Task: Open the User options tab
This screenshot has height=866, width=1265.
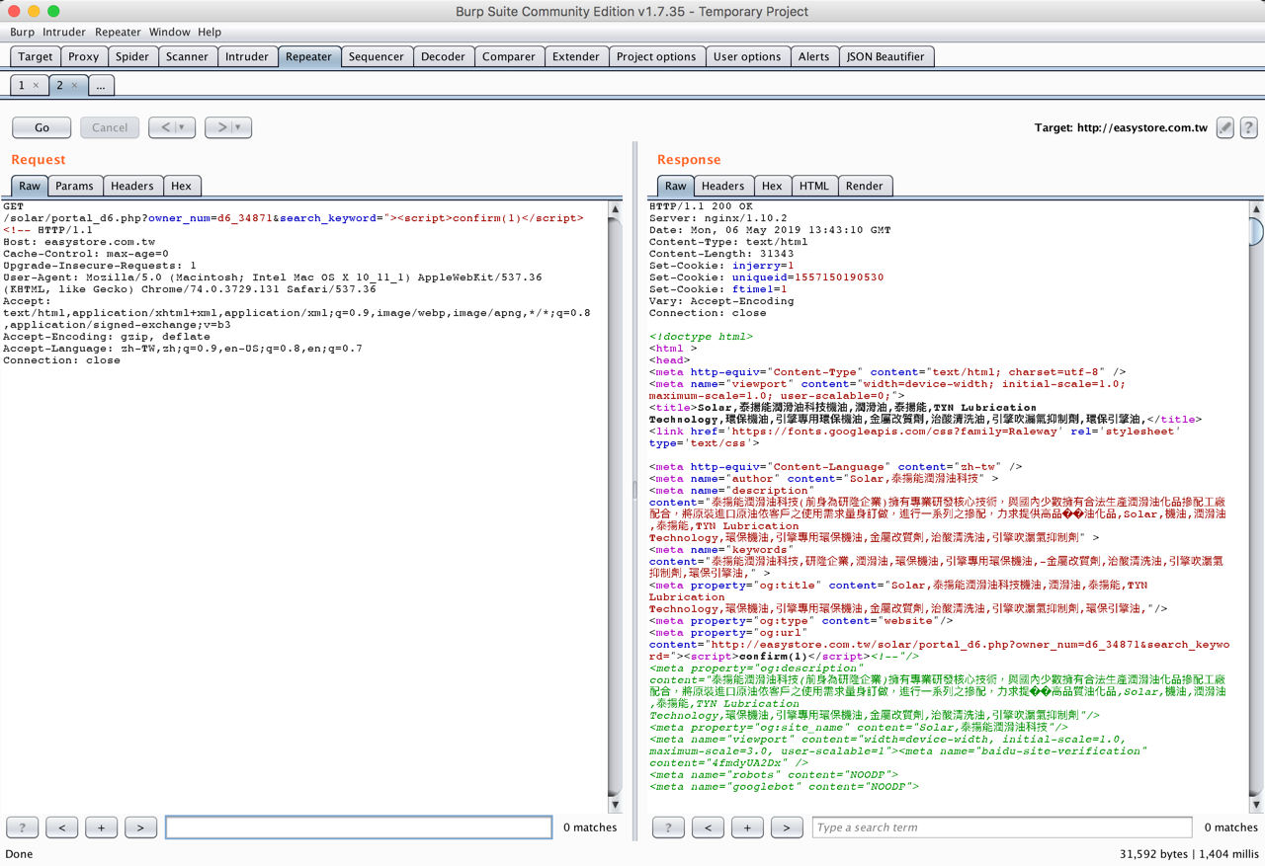Action: tap(747, 57)
